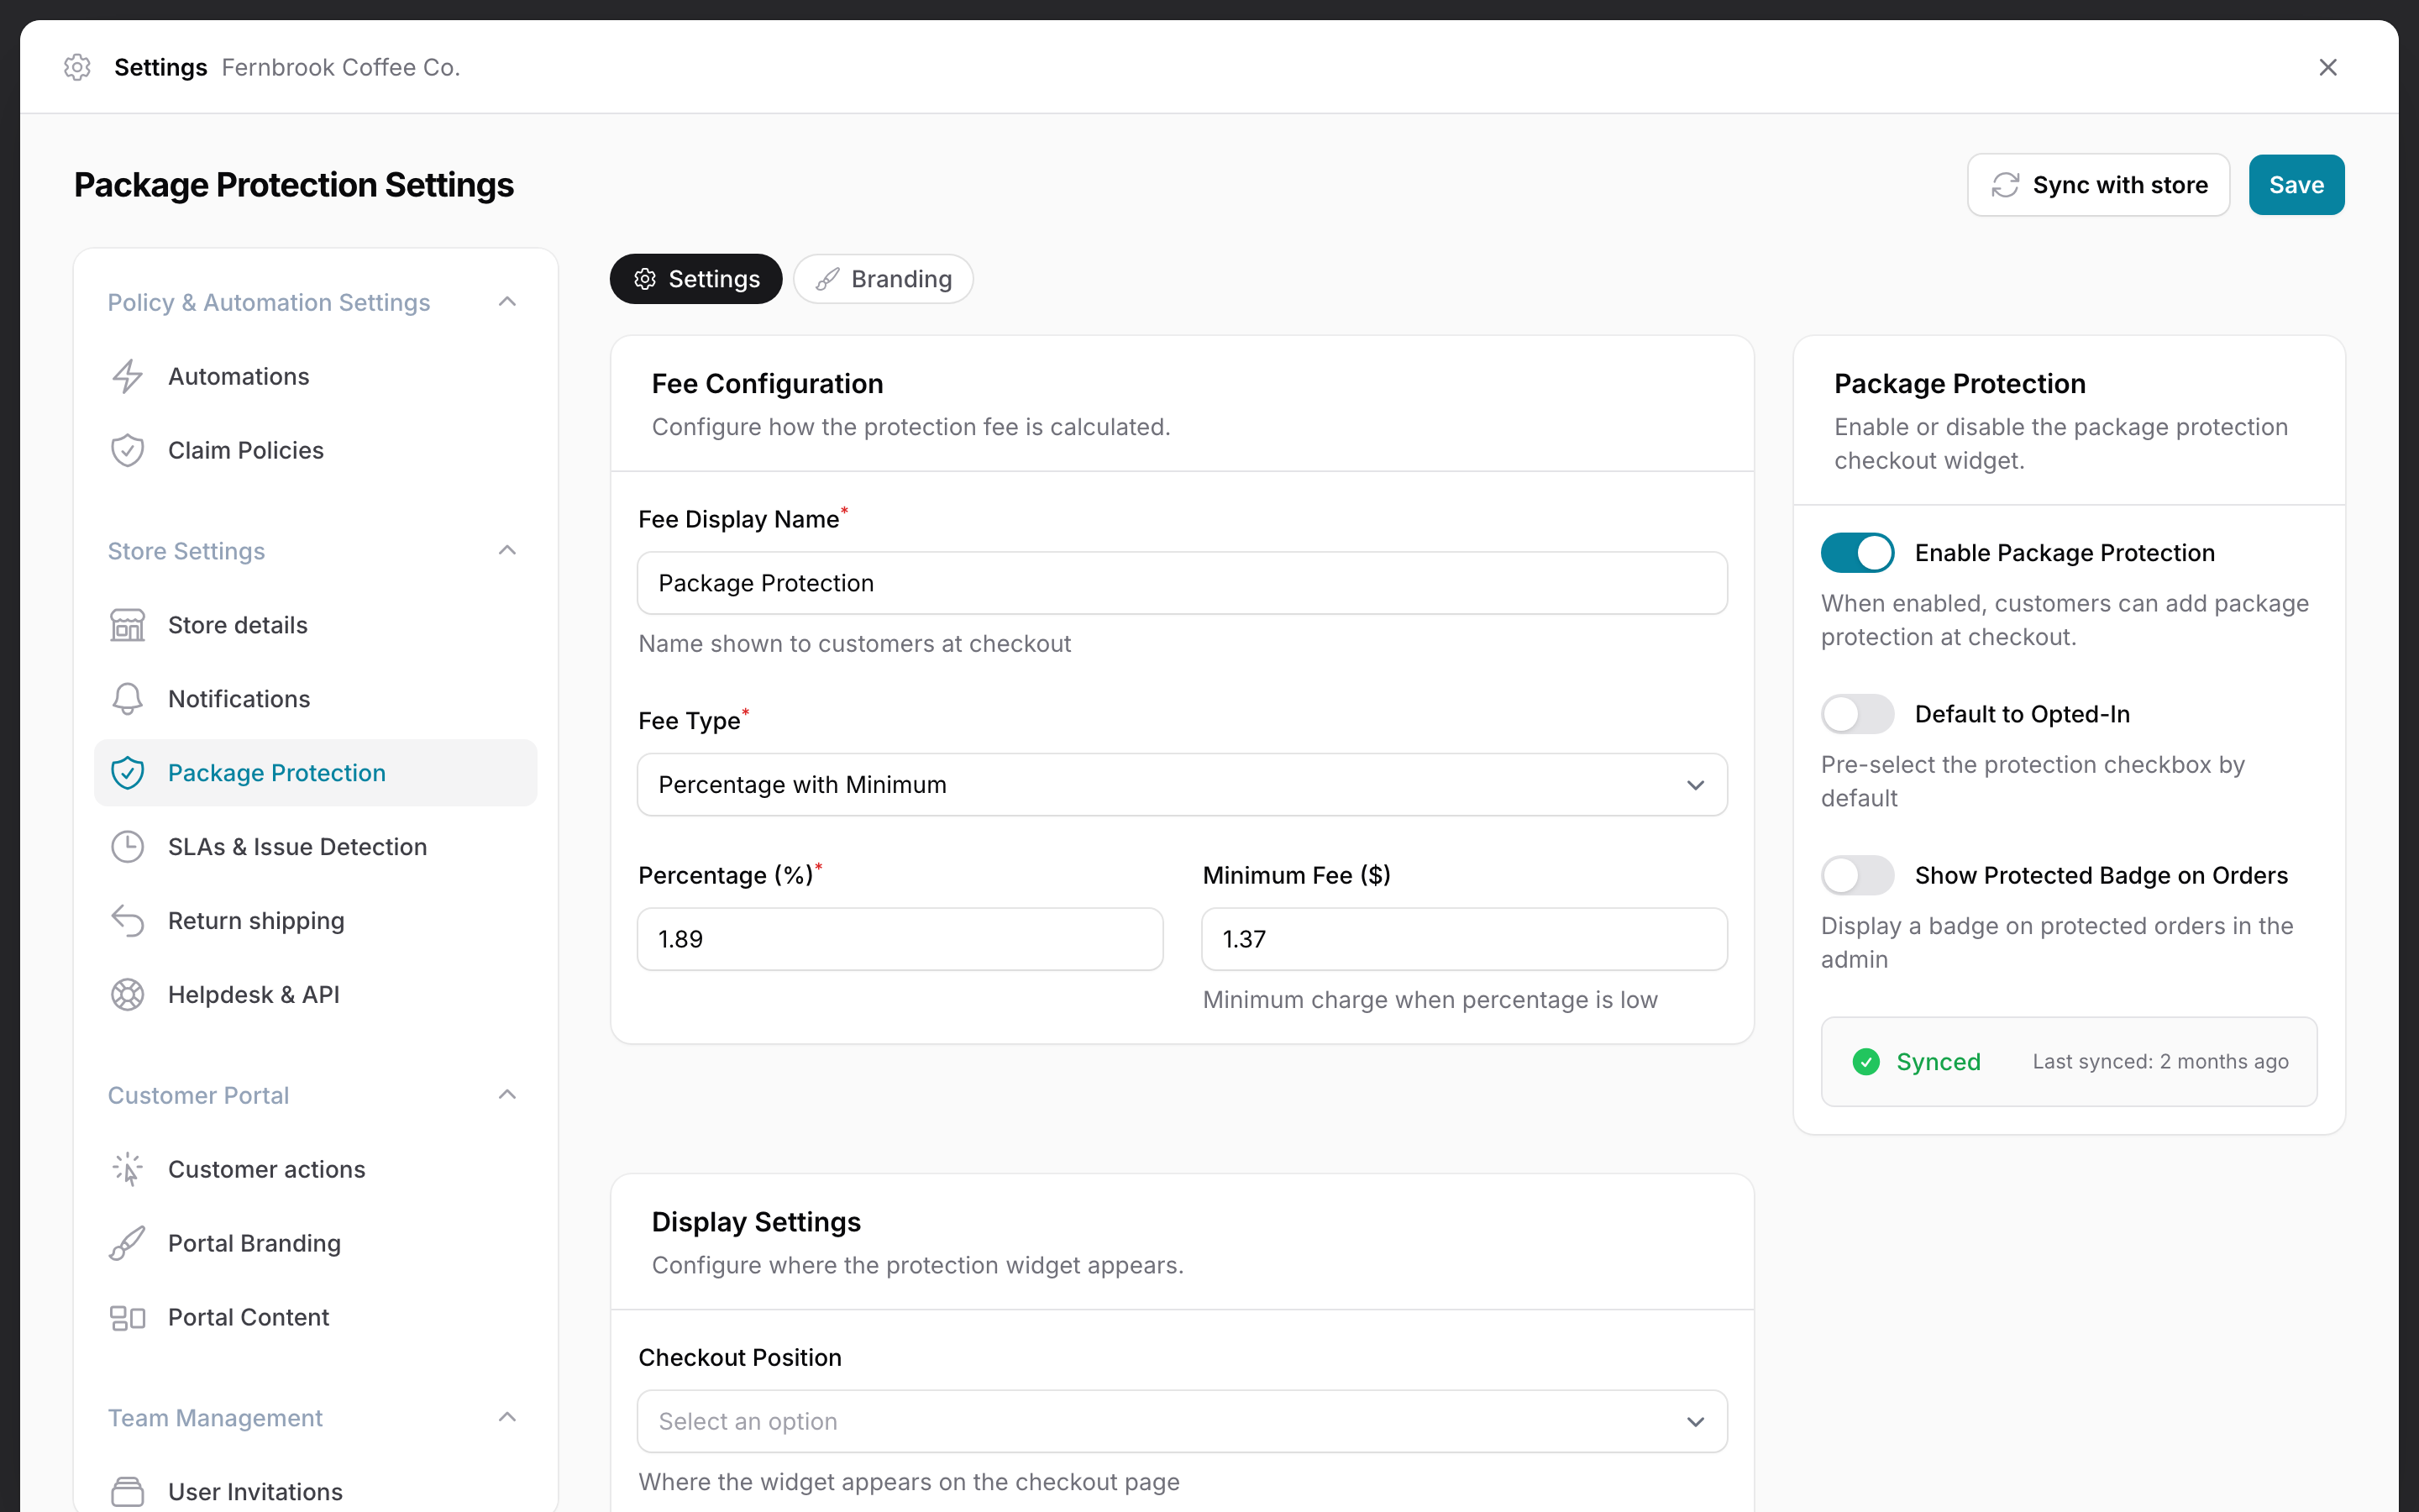Click the Portal Branding brush icon

(x=127, y=1243)
